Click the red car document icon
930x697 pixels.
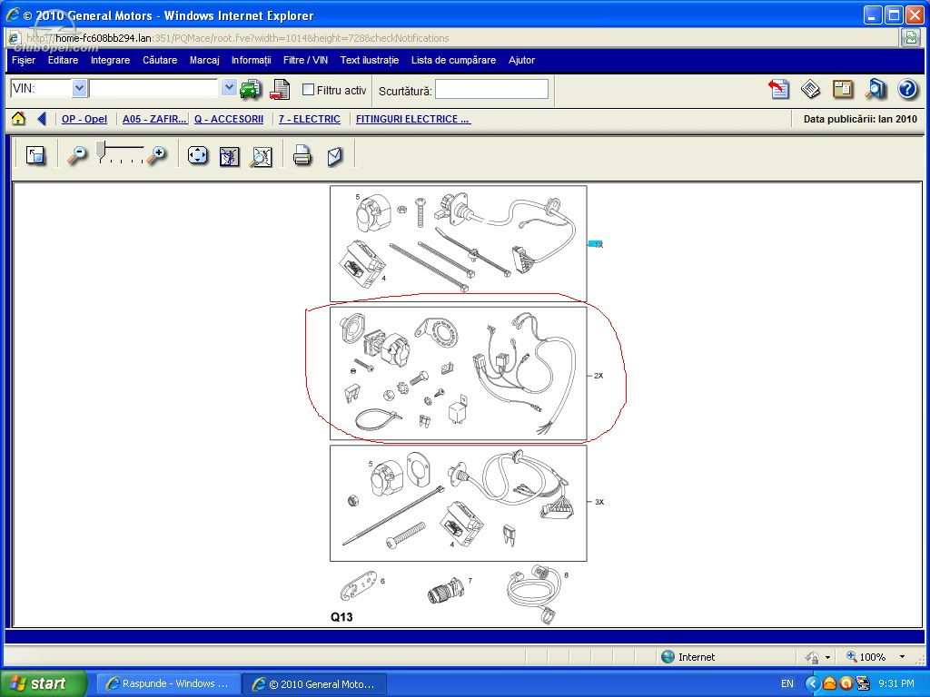pyautogui.click(x=280, y=90)
